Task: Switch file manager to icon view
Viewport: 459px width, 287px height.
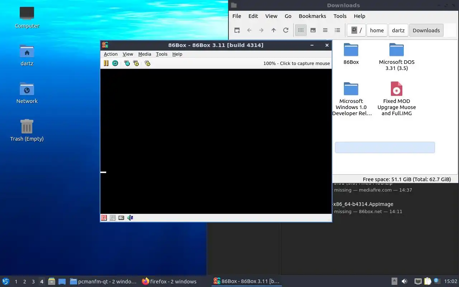Action: point(301,30)
